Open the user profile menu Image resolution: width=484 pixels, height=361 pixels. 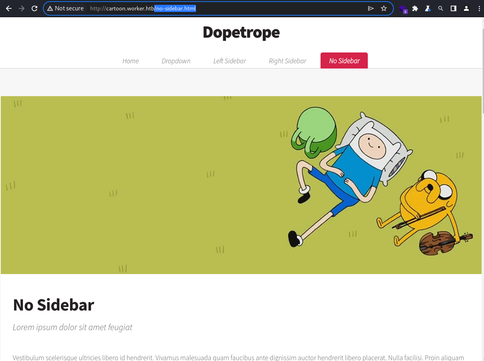click(466, 8)
